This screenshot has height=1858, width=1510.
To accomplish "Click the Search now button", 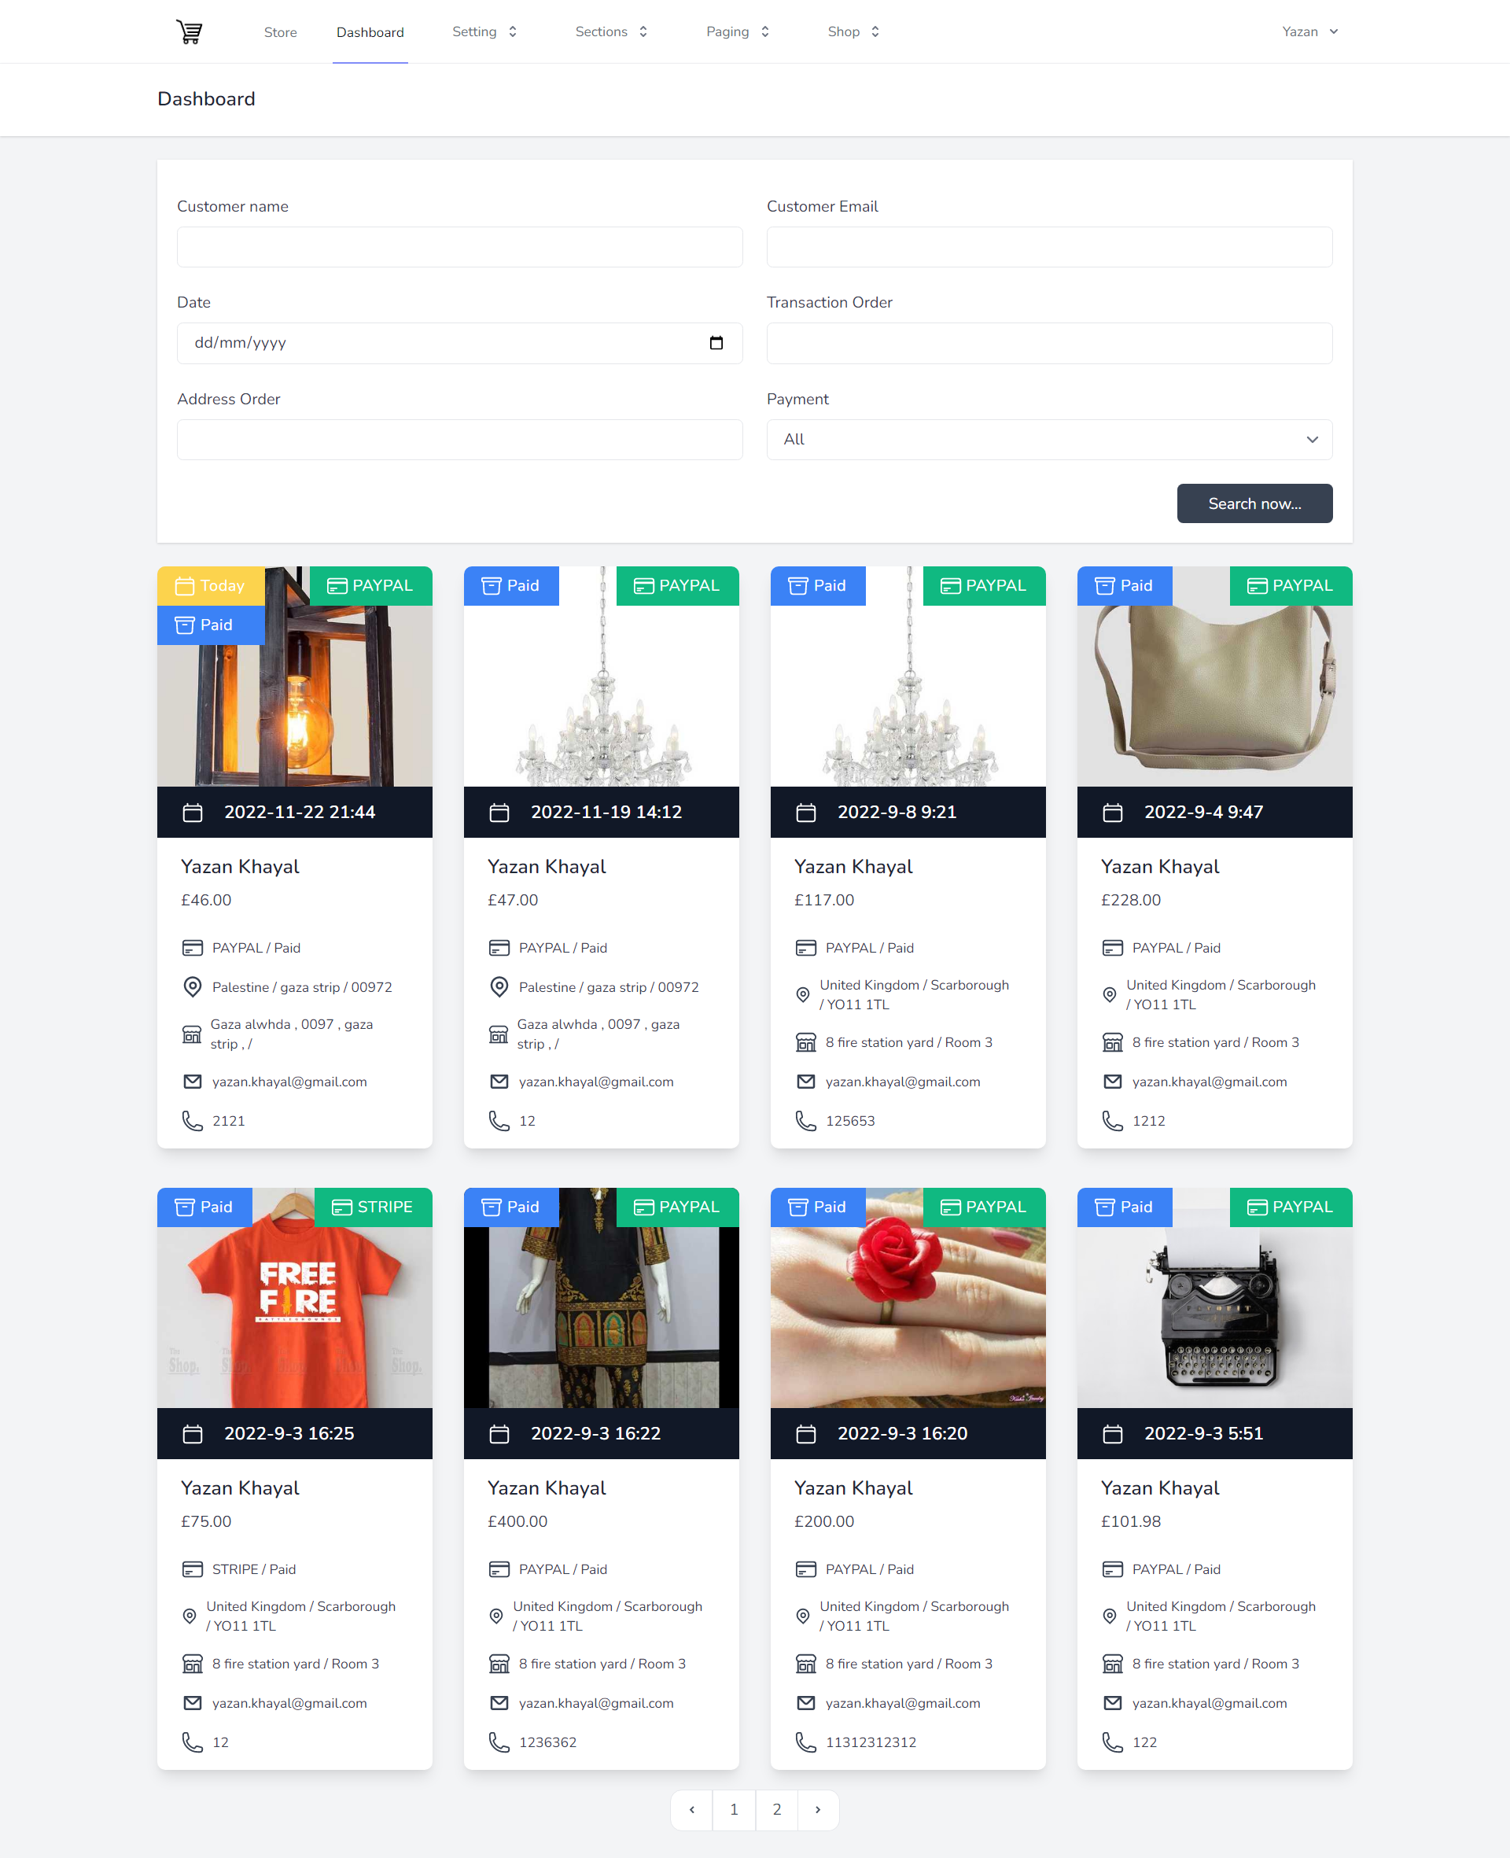I will (1254, 502).
